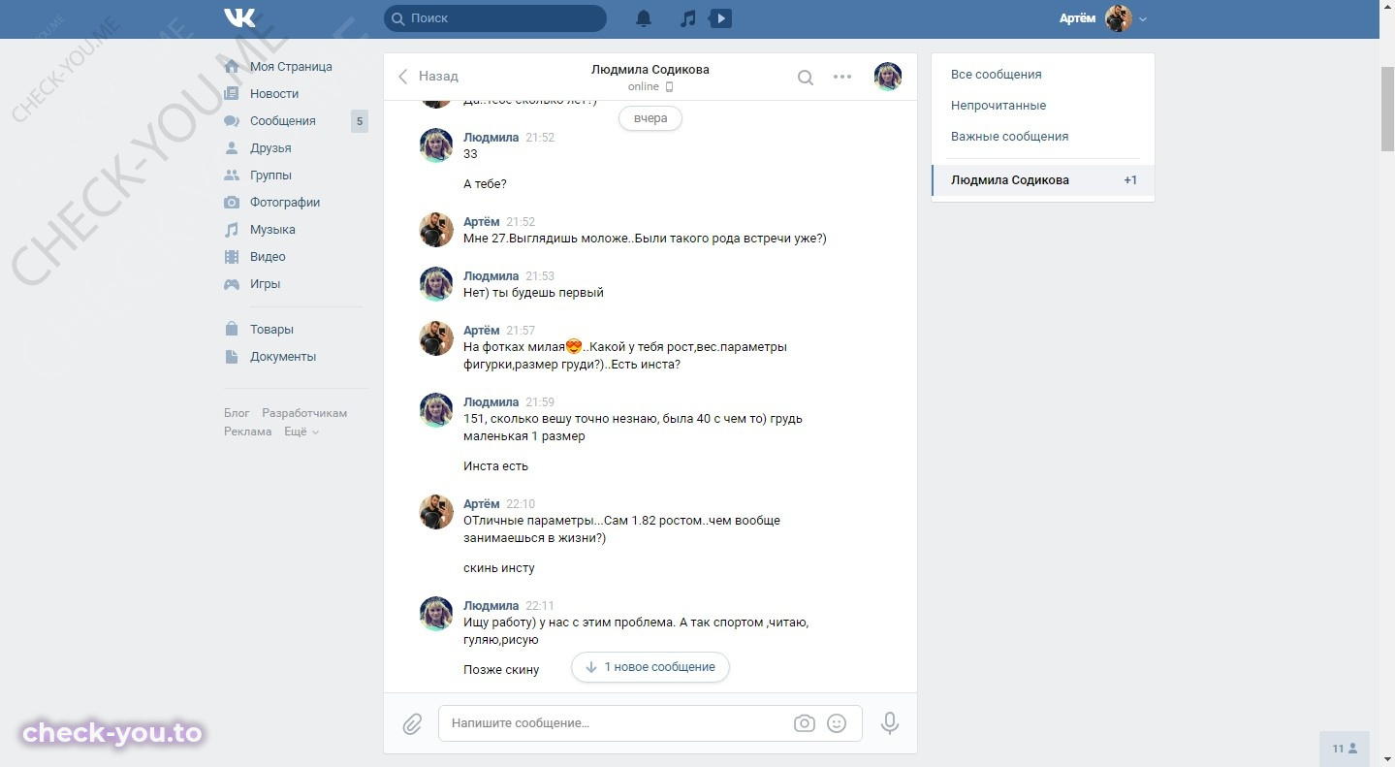Click Артём's name on 22:10 message

482,504
